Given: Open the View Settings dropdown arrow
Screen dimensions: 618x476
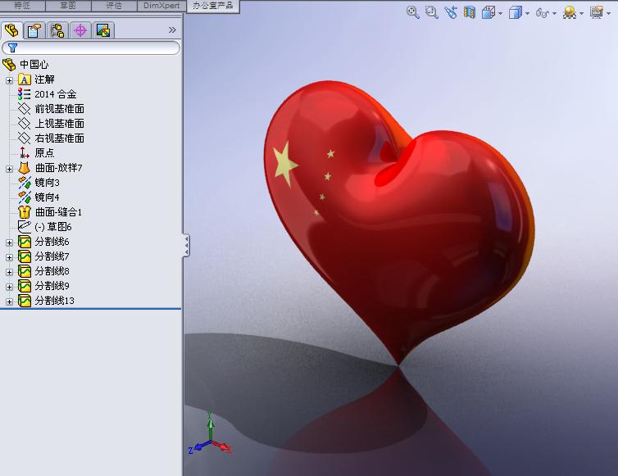Looking at the screenshot, I should coord(608,13).
